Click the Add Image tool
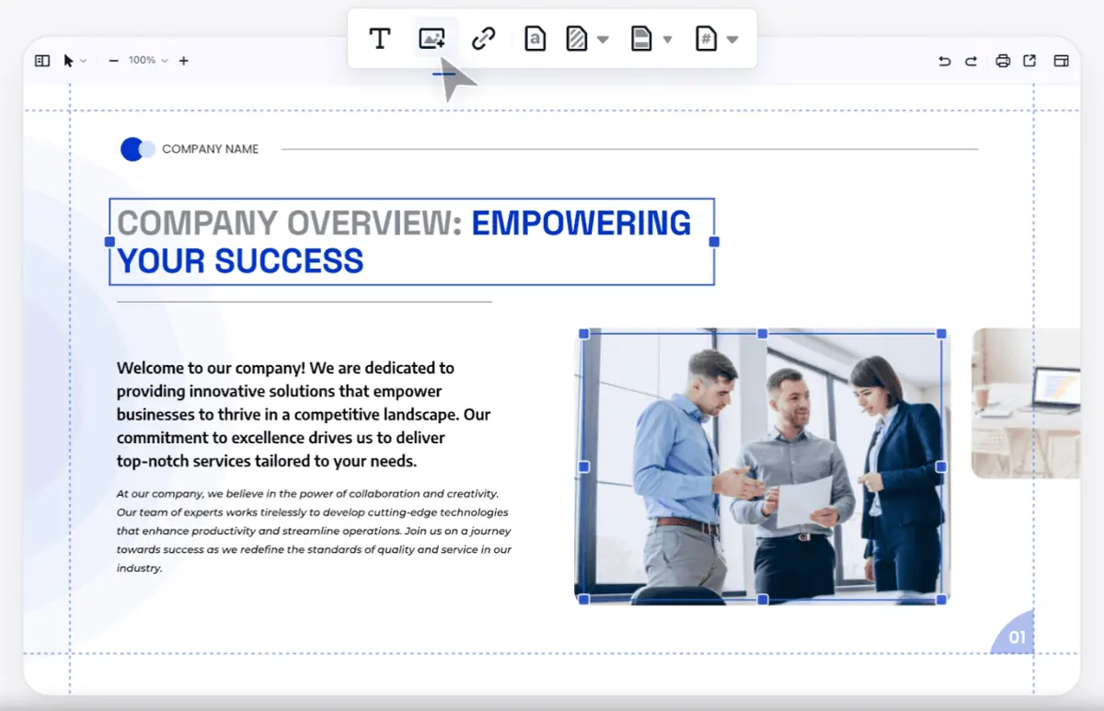 432,39
